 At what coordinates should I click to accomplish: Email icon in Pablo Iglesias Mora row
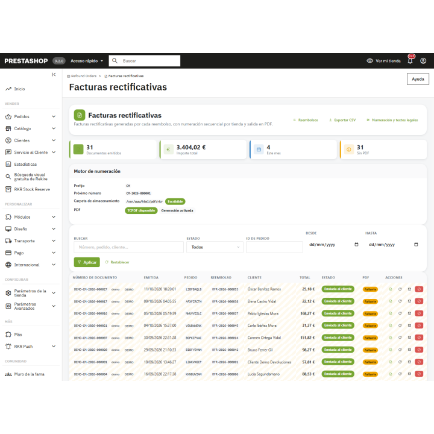click(x=409, y=313)
